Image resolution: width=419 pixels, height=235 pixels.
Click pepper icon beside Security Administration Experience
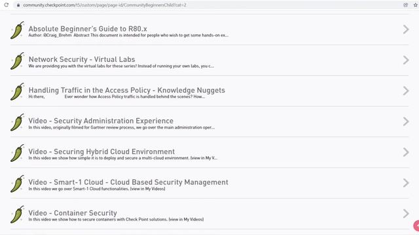tap(18, 122)
